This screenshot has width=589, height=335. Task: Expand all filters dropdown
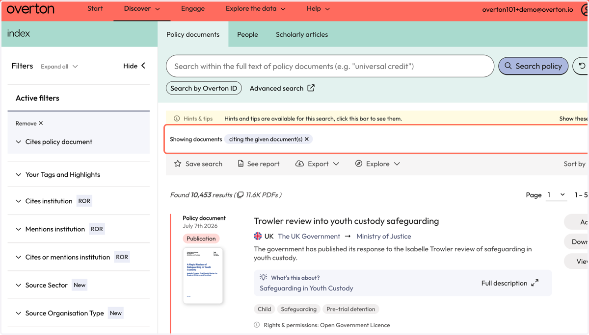pos(59,67)
